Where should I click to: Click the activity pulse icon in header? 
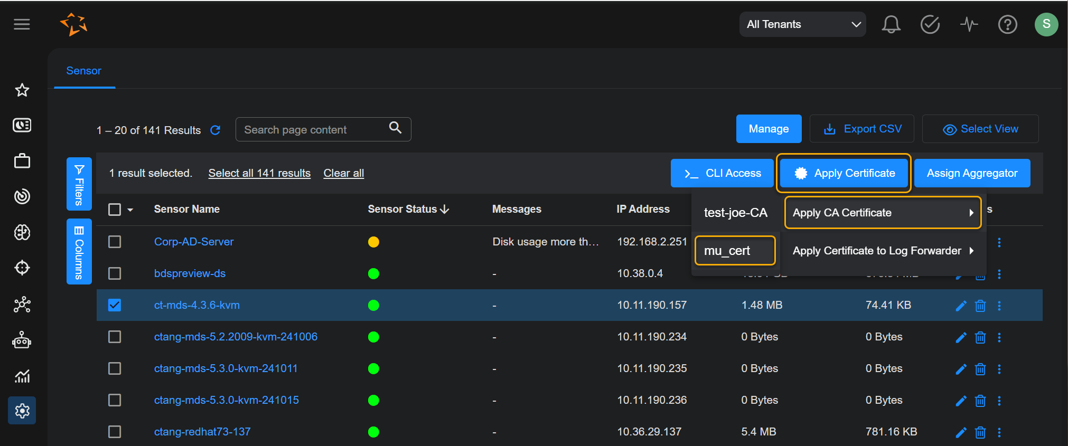969,24
